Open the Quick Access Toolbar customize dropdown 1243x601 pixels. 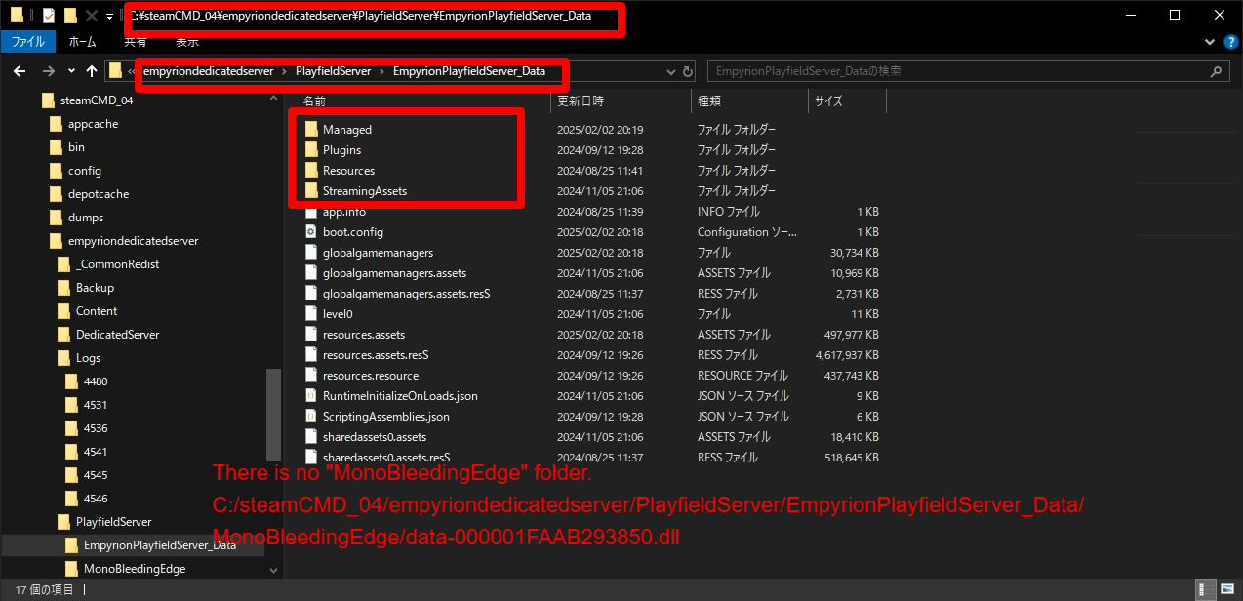[x=109, y=17]
